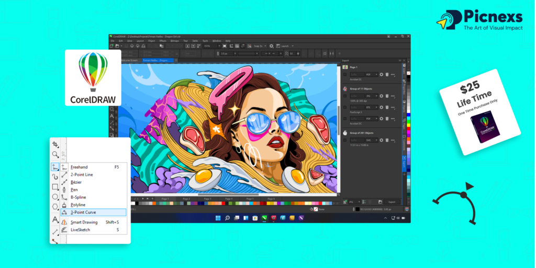Image resolution: width=536 pixels, height=268 pixels.
Task: Open more options for the JPG export row
Action: [393, 96]
